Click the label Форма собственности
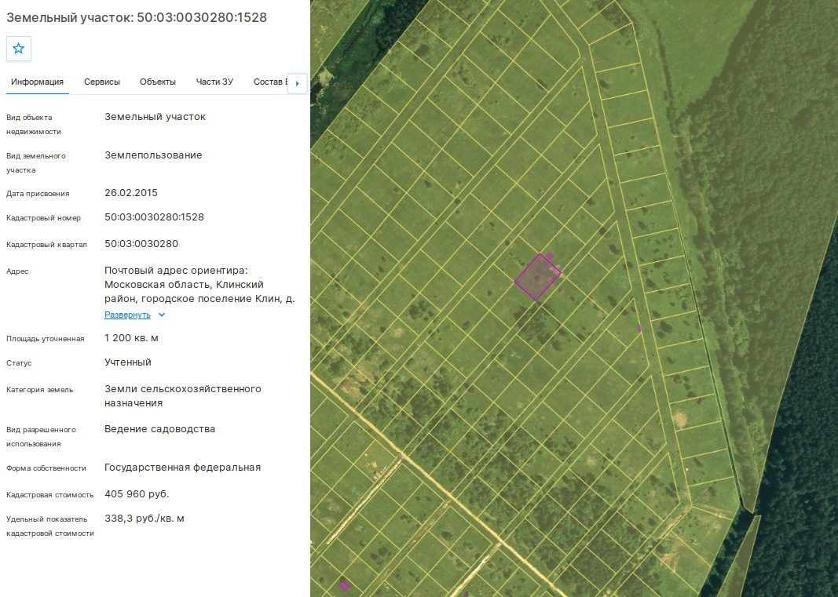This screenshot has width=838, height=597. [x=46, y=468]
